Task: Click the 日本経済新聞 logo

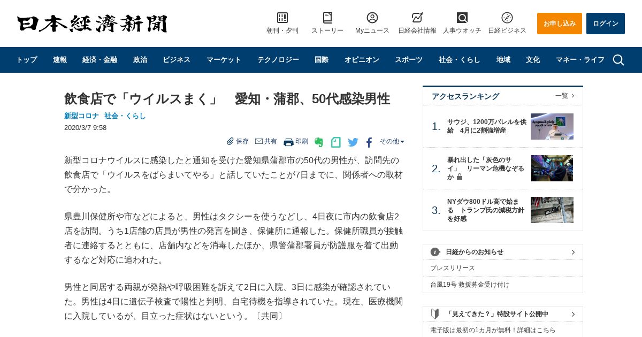Action: pos(92,24)
